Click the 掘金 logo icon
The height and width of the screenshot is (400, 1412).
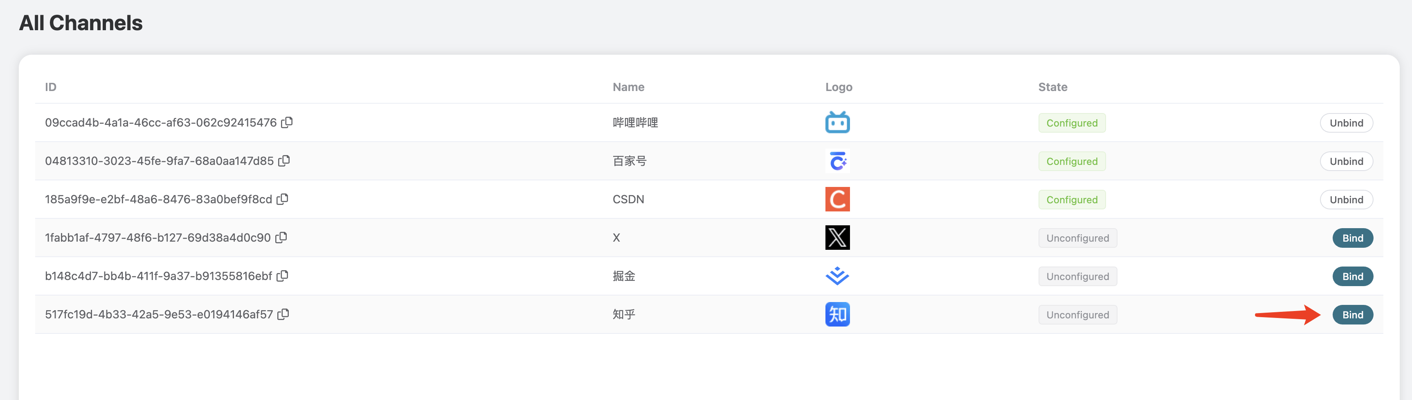click(x=837, y=276)
